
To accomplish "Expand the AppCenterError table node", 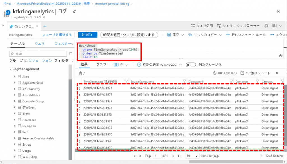I will pyautogui.click(x=15, y=83).
